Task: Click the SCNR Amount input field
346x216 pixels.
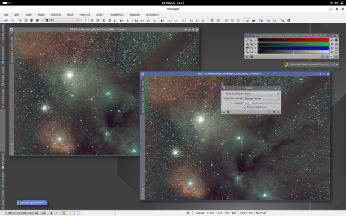Action: pyautogui.click(x=247, y=103)
